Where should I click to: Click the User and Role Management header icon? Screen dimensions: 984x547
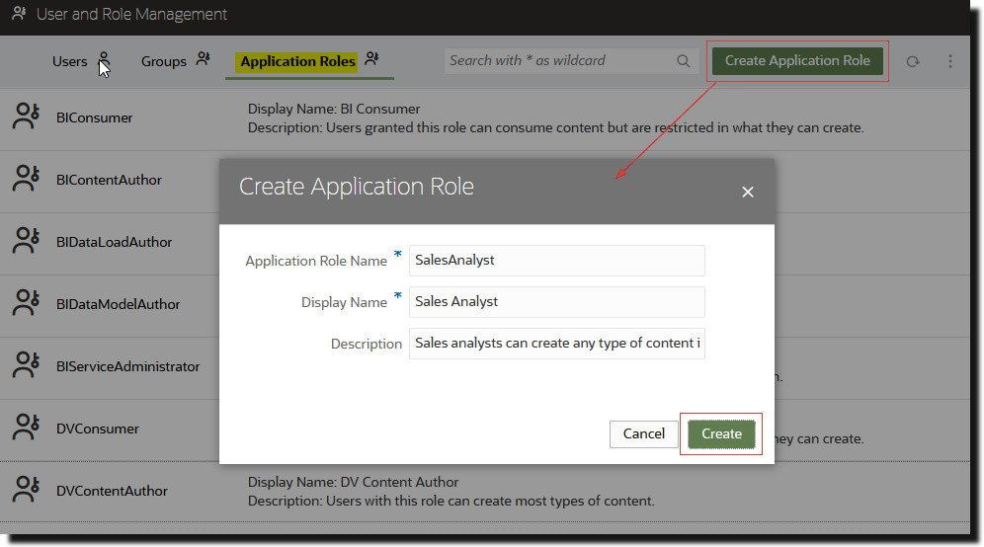19,13
